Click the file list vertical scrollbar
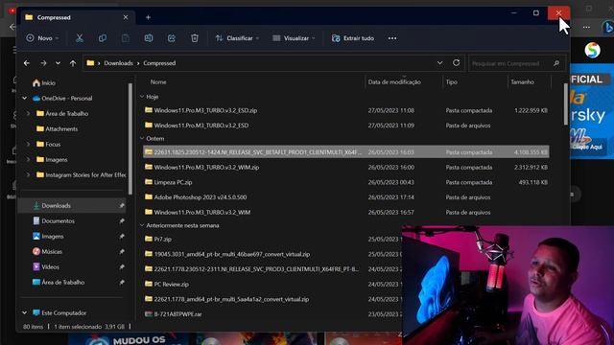The height and width of the screenshot is (345, 614). click(565, 104)
